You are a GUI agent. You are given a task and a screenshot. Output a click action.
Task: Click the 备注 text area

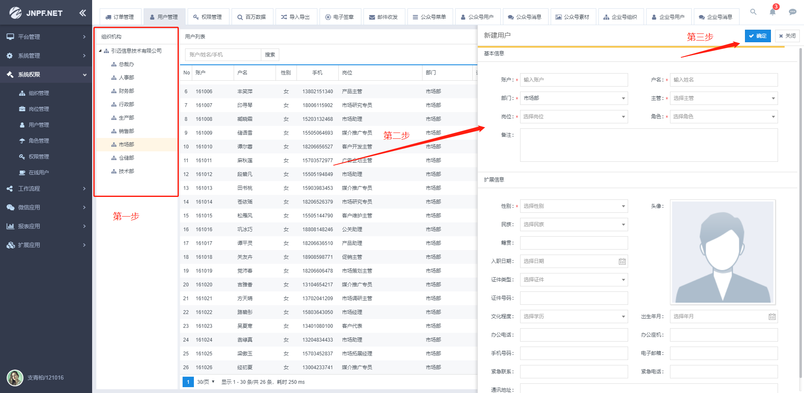[649, 145]
